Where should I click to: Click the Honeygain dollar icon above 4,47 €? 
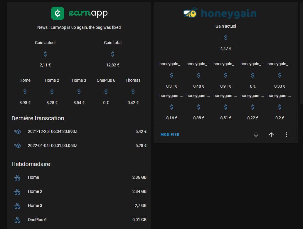point(226,38)
